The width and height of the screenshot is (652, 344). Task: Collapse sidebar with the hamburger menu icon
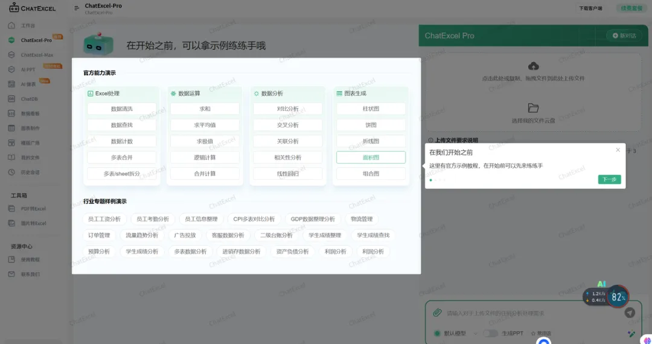click(77, 8)
